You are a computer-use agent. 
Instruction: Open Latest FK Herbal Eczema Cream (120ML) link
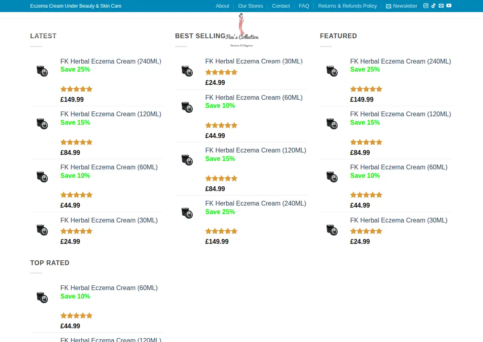(x=111, y=114)
